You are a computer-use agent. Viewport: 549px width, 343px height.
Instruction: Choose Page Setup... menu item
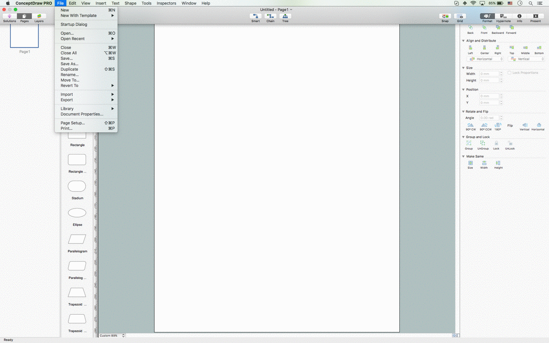pos(86,123)
